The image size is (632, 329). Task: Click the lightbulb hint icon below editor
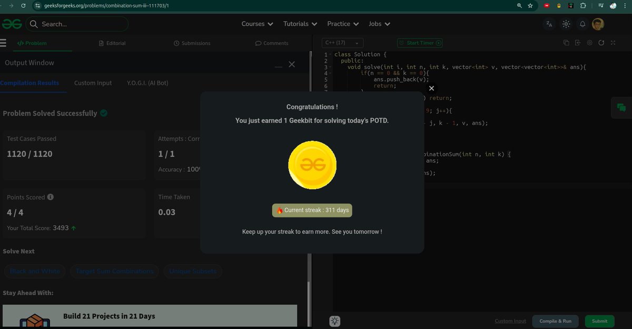334,321
